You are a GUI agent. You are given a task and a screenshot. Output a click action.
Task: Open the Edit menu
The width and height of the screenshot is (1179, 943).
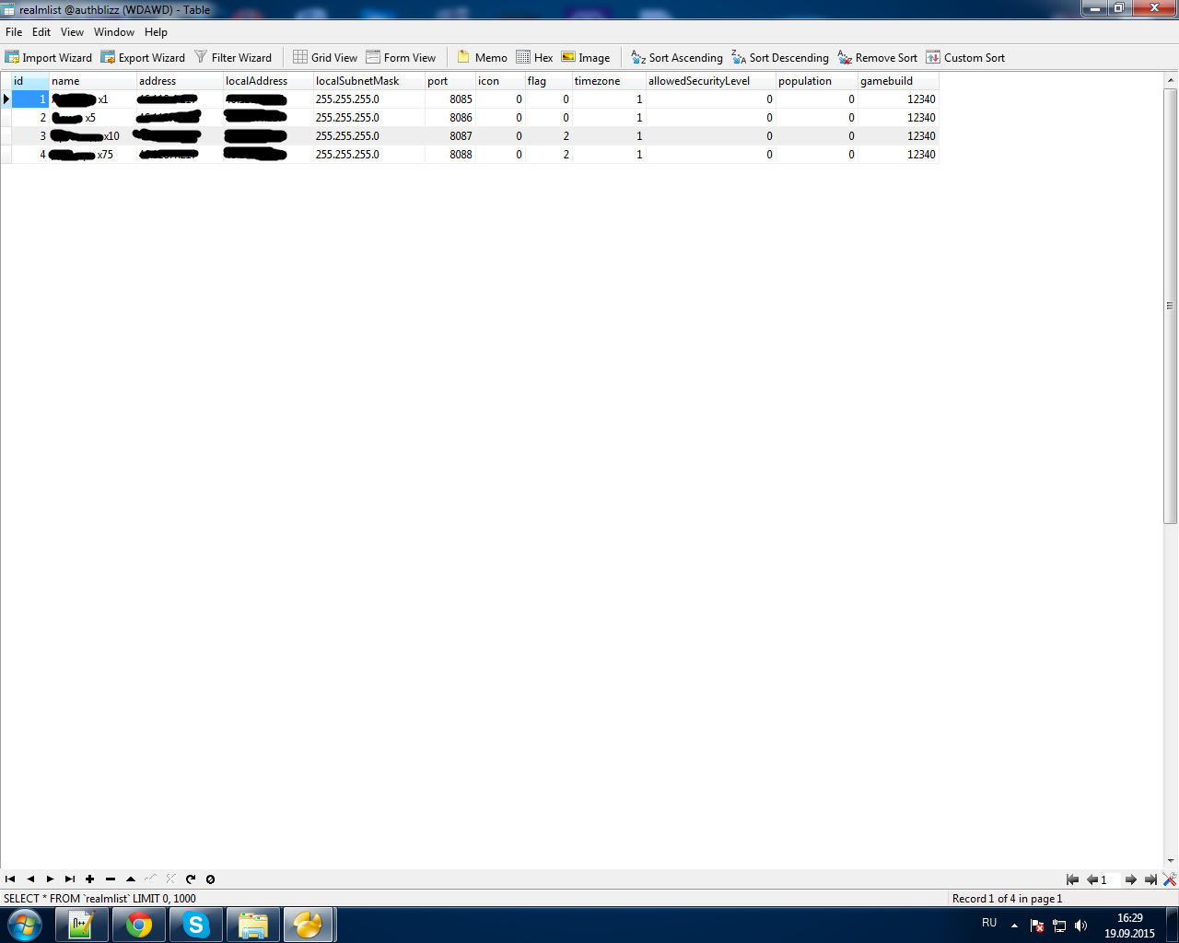41,32
